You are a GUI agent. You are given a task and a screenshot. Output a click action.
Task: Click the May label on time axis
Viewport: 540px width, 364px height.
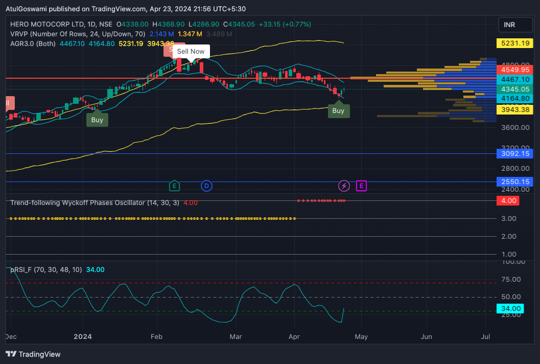pyautogui.click(x=361, y=336)
